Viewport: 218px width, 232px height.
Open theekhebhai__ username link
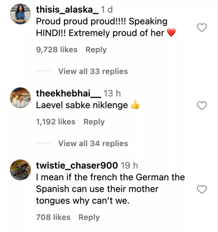pos(68,93)
